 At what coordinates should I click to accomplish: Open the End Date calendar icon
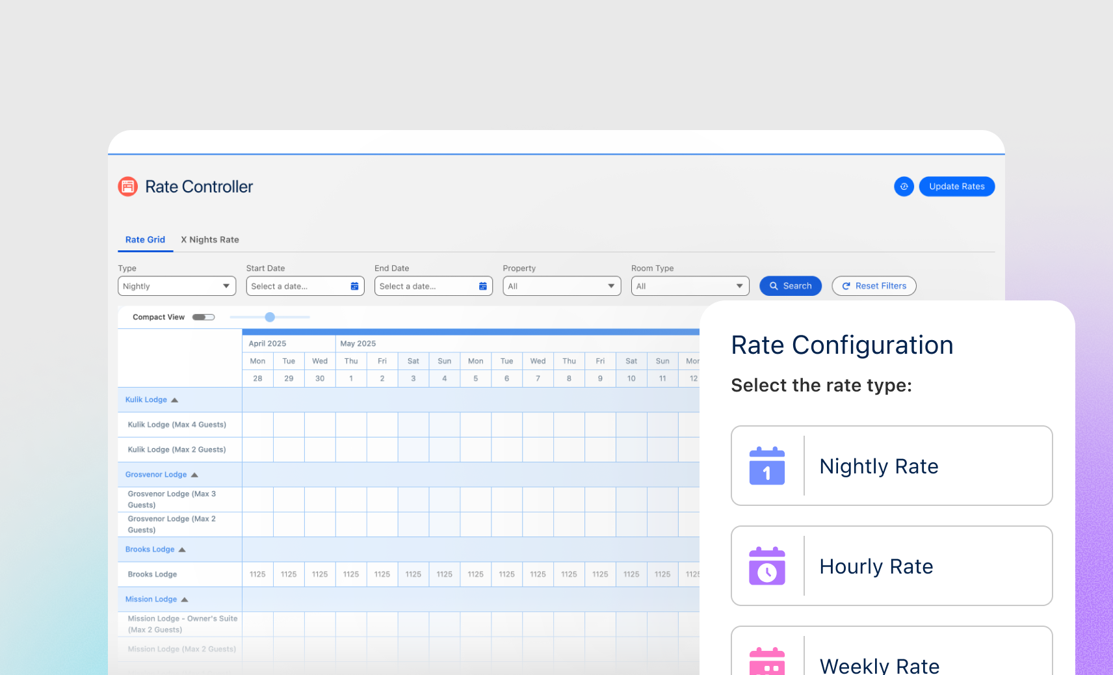coord(482,286)
